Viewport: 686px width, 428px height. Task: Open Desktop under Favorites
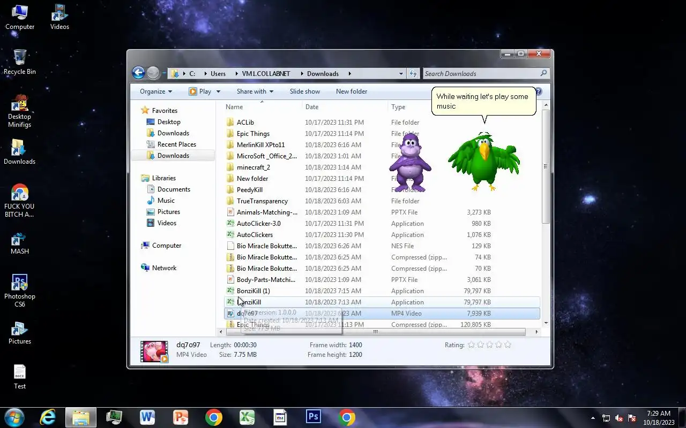click(x=169, y=122)
